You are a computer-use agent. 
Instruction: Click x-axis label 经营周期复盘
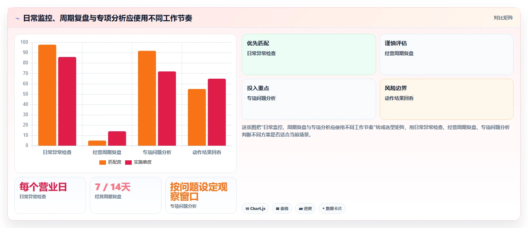(x=107, y=152)
